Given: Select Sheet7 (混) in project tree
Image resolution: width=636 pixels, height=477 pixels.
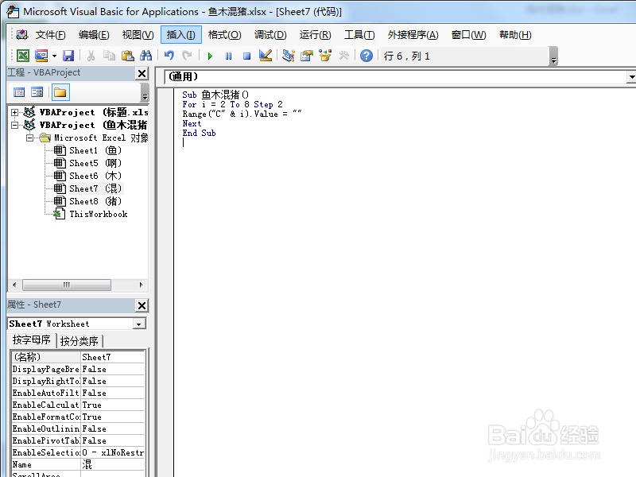Looking at the screenshot, I should [x=88, y=188].
